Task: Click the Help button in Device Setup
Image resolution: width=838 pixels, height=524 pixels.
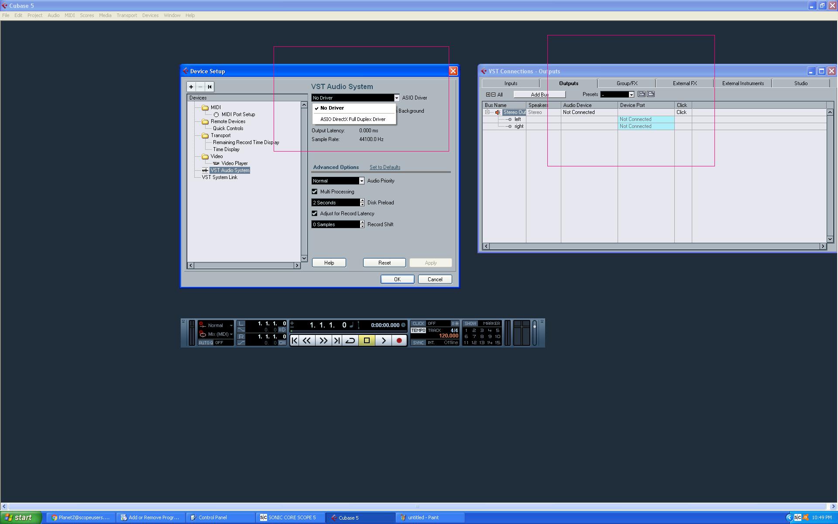Action: pyautogui.click(x=329, y=263)
